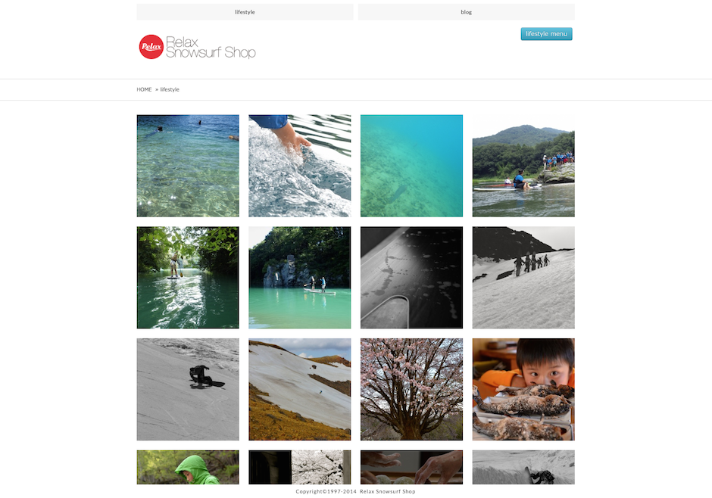Click the Relax Snowsurf Shop title text
The image size is (712, 498).
(x=211, y=47)
